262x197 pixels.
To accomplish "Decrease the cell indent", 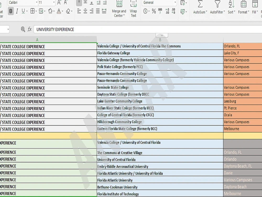I will coord(99,2).
